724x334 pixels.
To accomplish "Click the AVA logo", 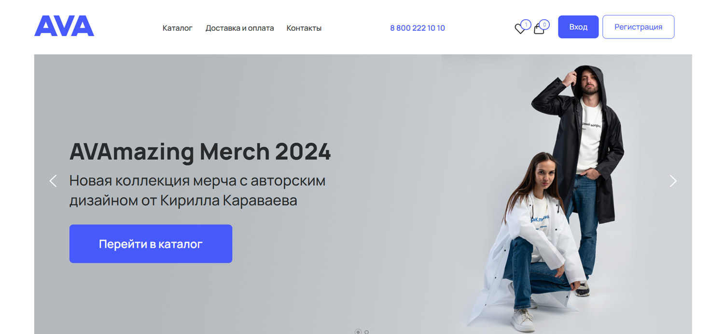I will click(64, 26).
